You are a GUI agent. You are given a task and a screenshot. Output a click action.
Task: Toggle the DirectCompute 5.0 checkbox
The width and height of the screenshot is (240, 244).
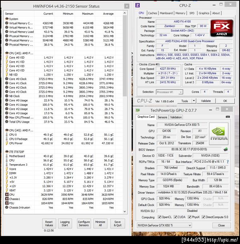click(203, 217)
